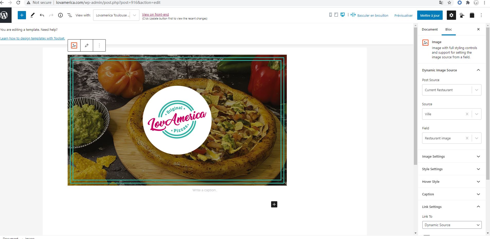Viewport: 490px width, 239px height.
Task: Select the Bloc tab
Action: click(449, 29)
